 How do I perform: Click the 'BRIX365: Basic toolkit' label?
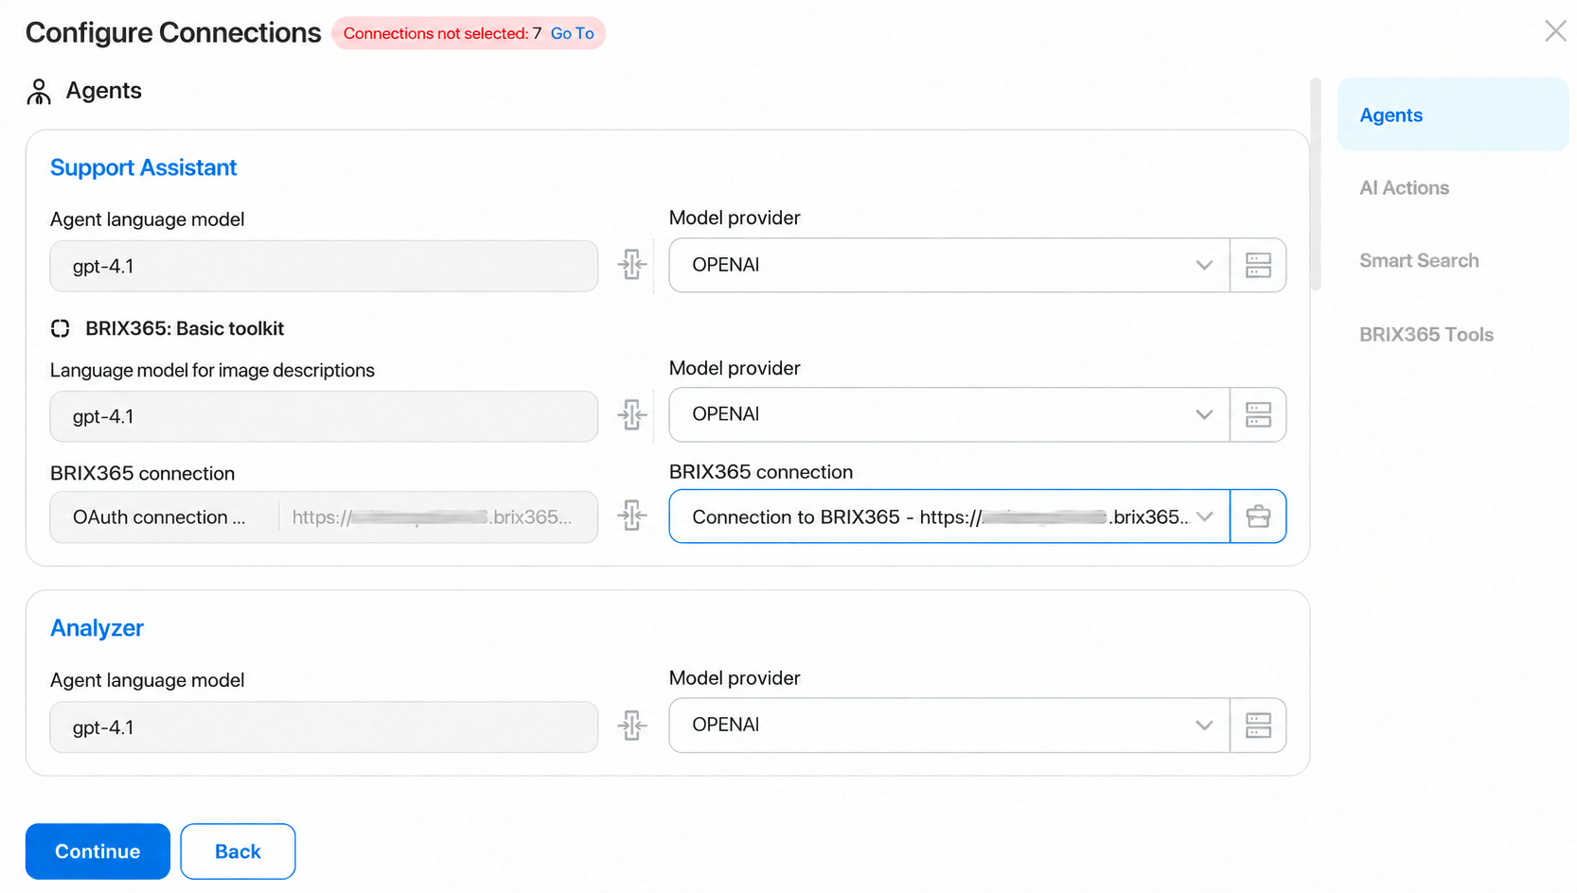pyautogui.click(x=185, y=328)
